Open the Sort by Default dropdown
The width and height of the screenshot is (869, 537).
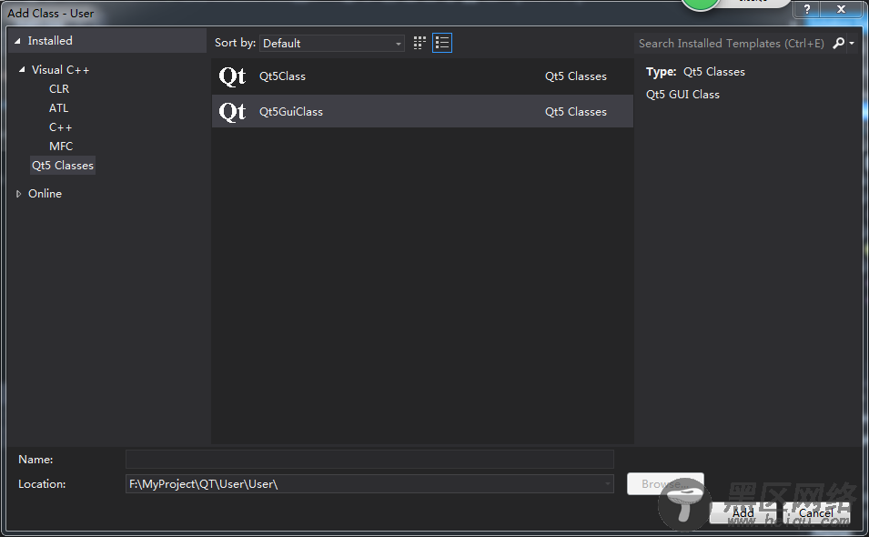point(331,43)
